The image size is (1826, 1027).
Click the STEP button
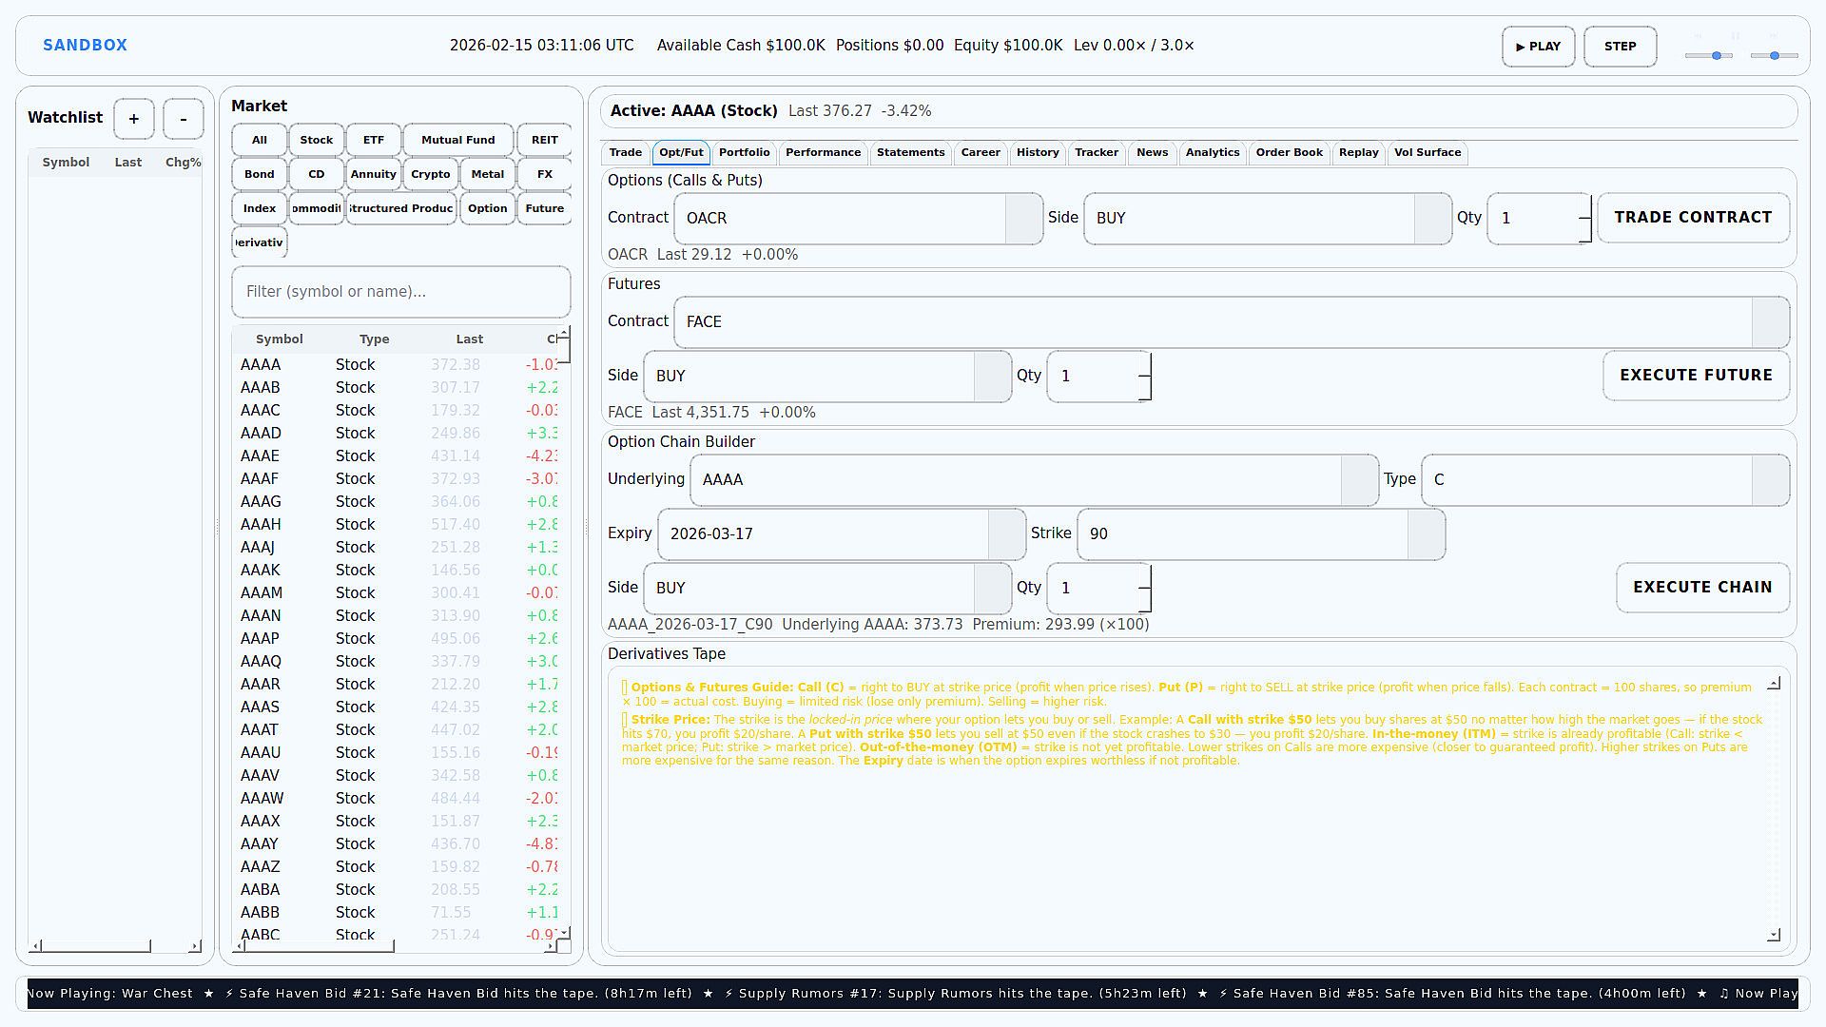[x=1620, y=47]
